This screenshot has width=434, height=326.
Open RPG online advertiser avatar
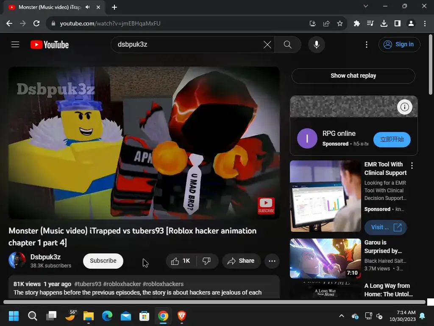click(307, 138)
